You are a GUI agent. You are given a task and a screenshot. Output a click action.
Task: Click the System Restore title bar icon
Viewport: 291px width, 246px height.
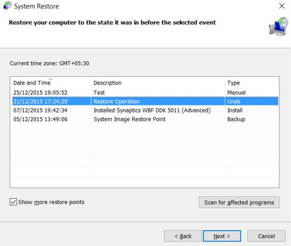click(7, 6)
